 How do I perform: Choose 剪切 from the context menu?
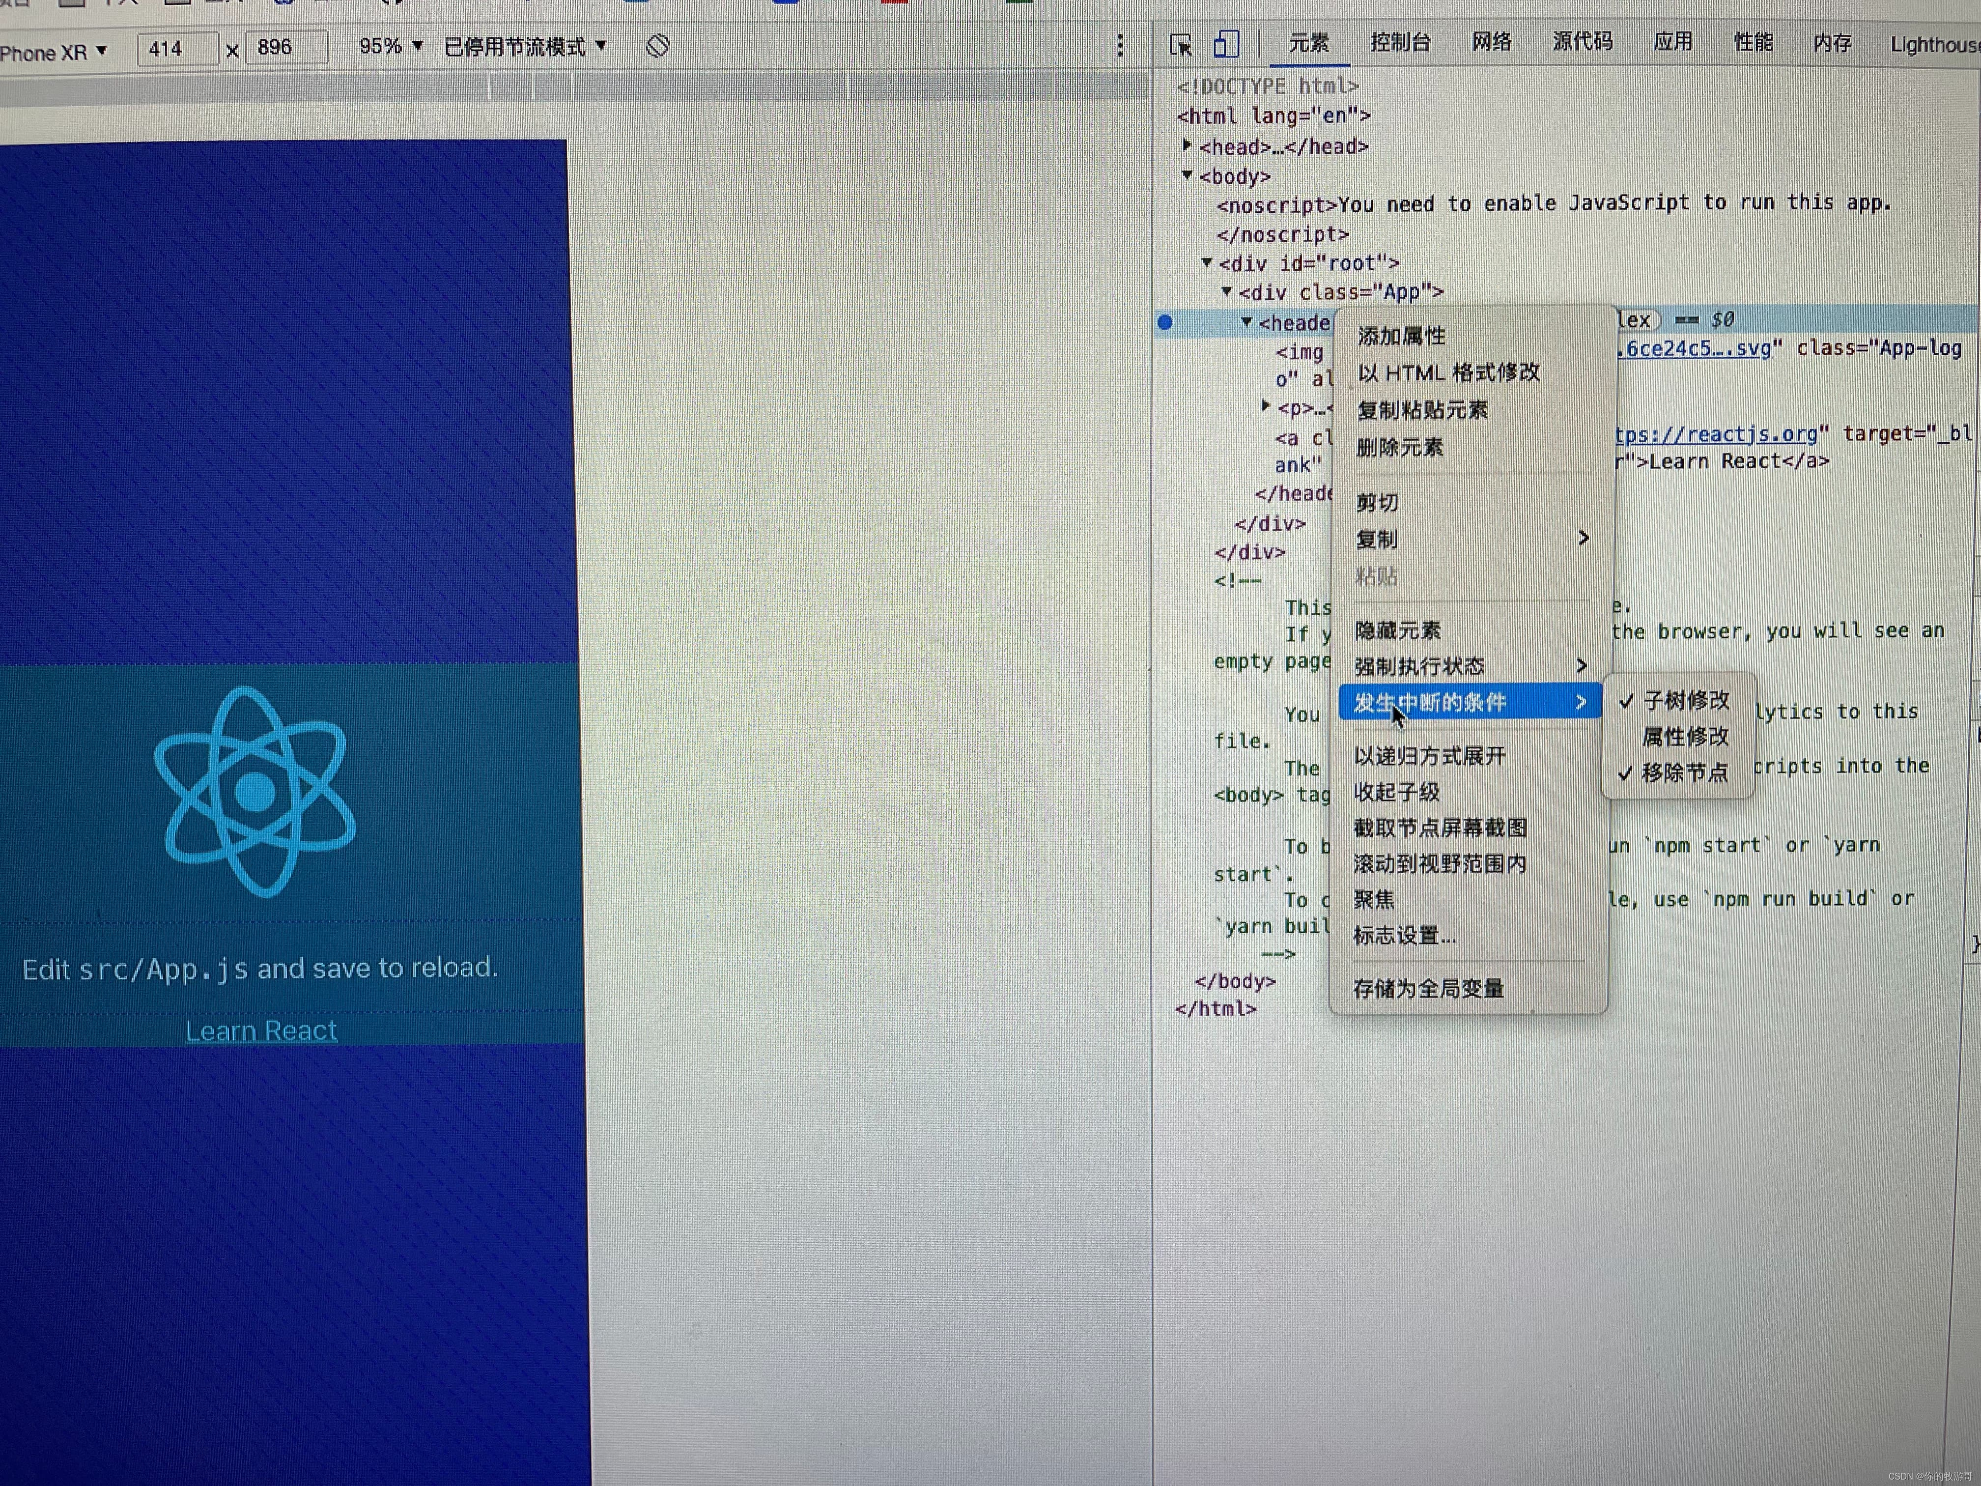1472,503
